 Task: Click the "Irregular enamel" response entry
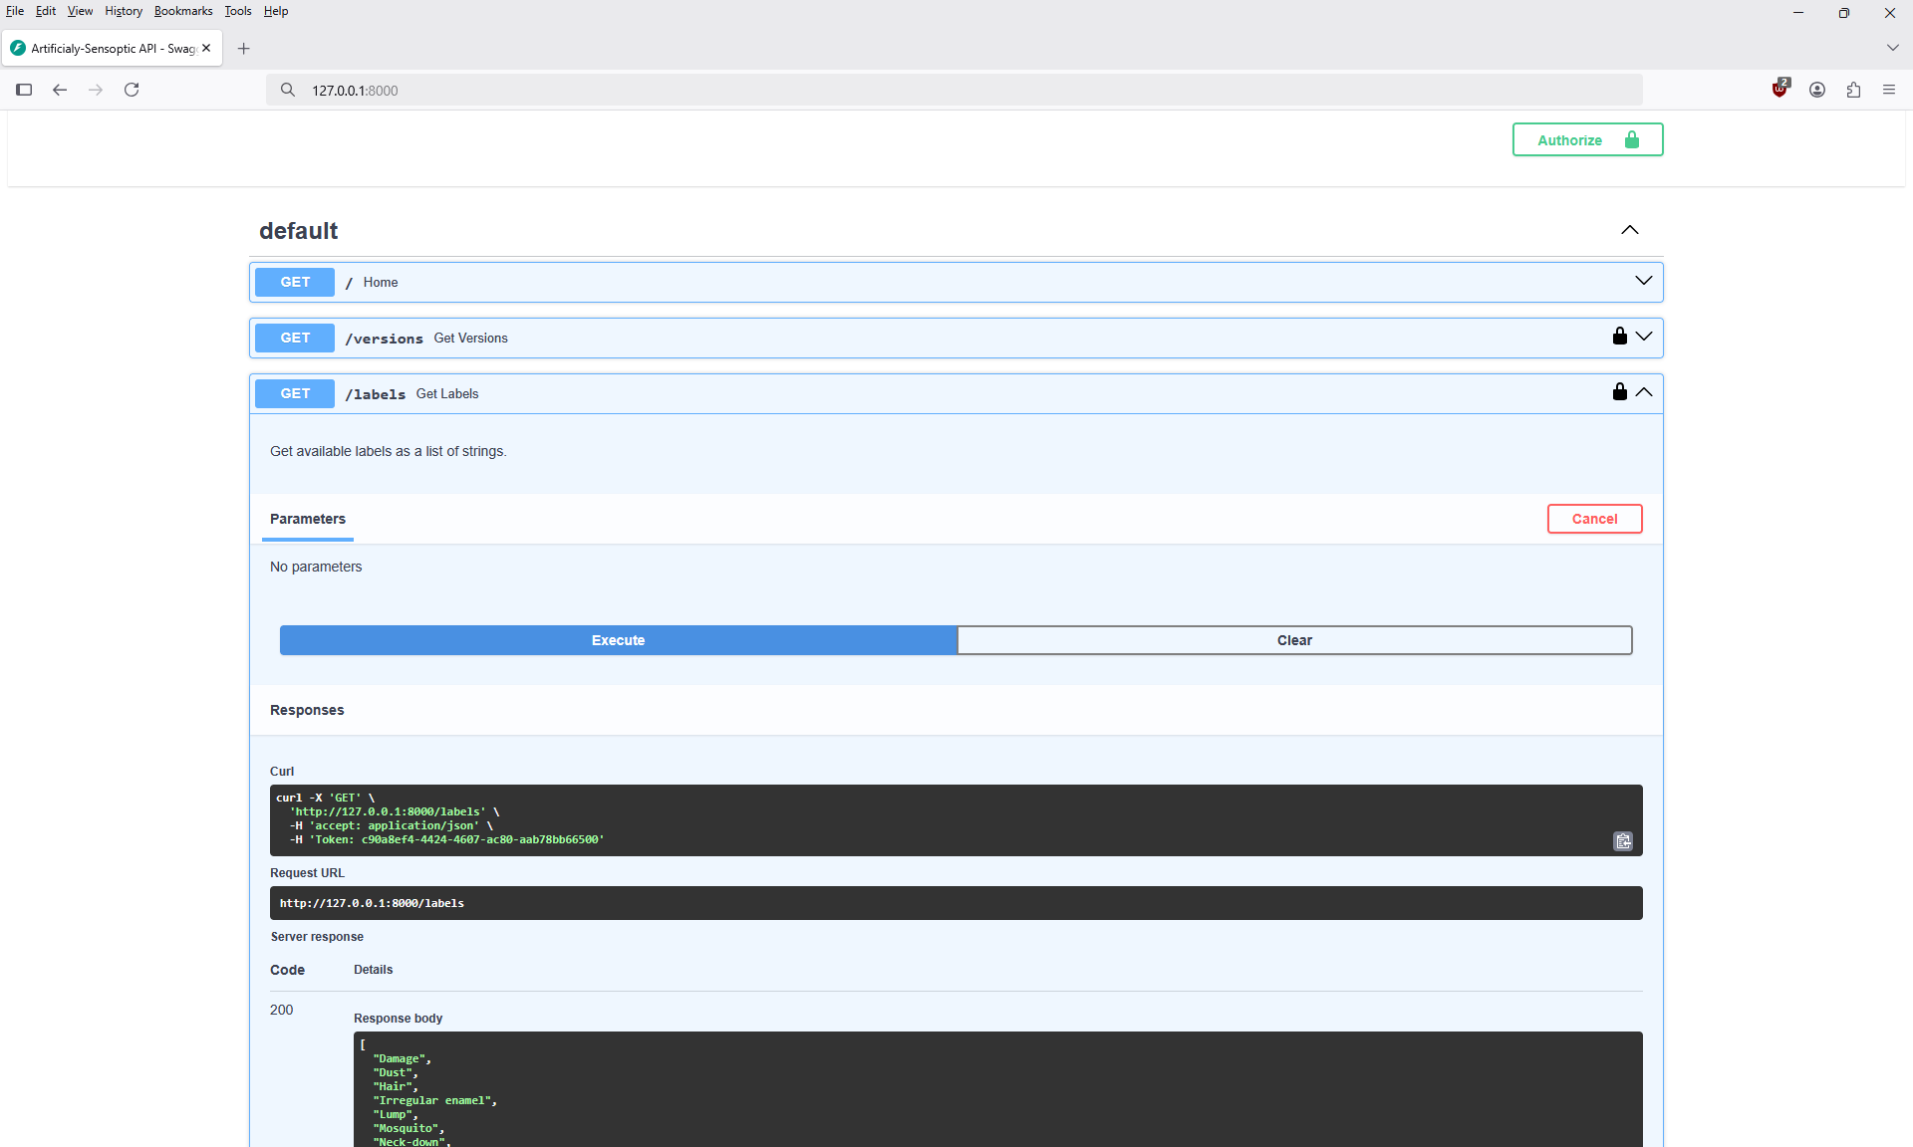(434, 1100)
